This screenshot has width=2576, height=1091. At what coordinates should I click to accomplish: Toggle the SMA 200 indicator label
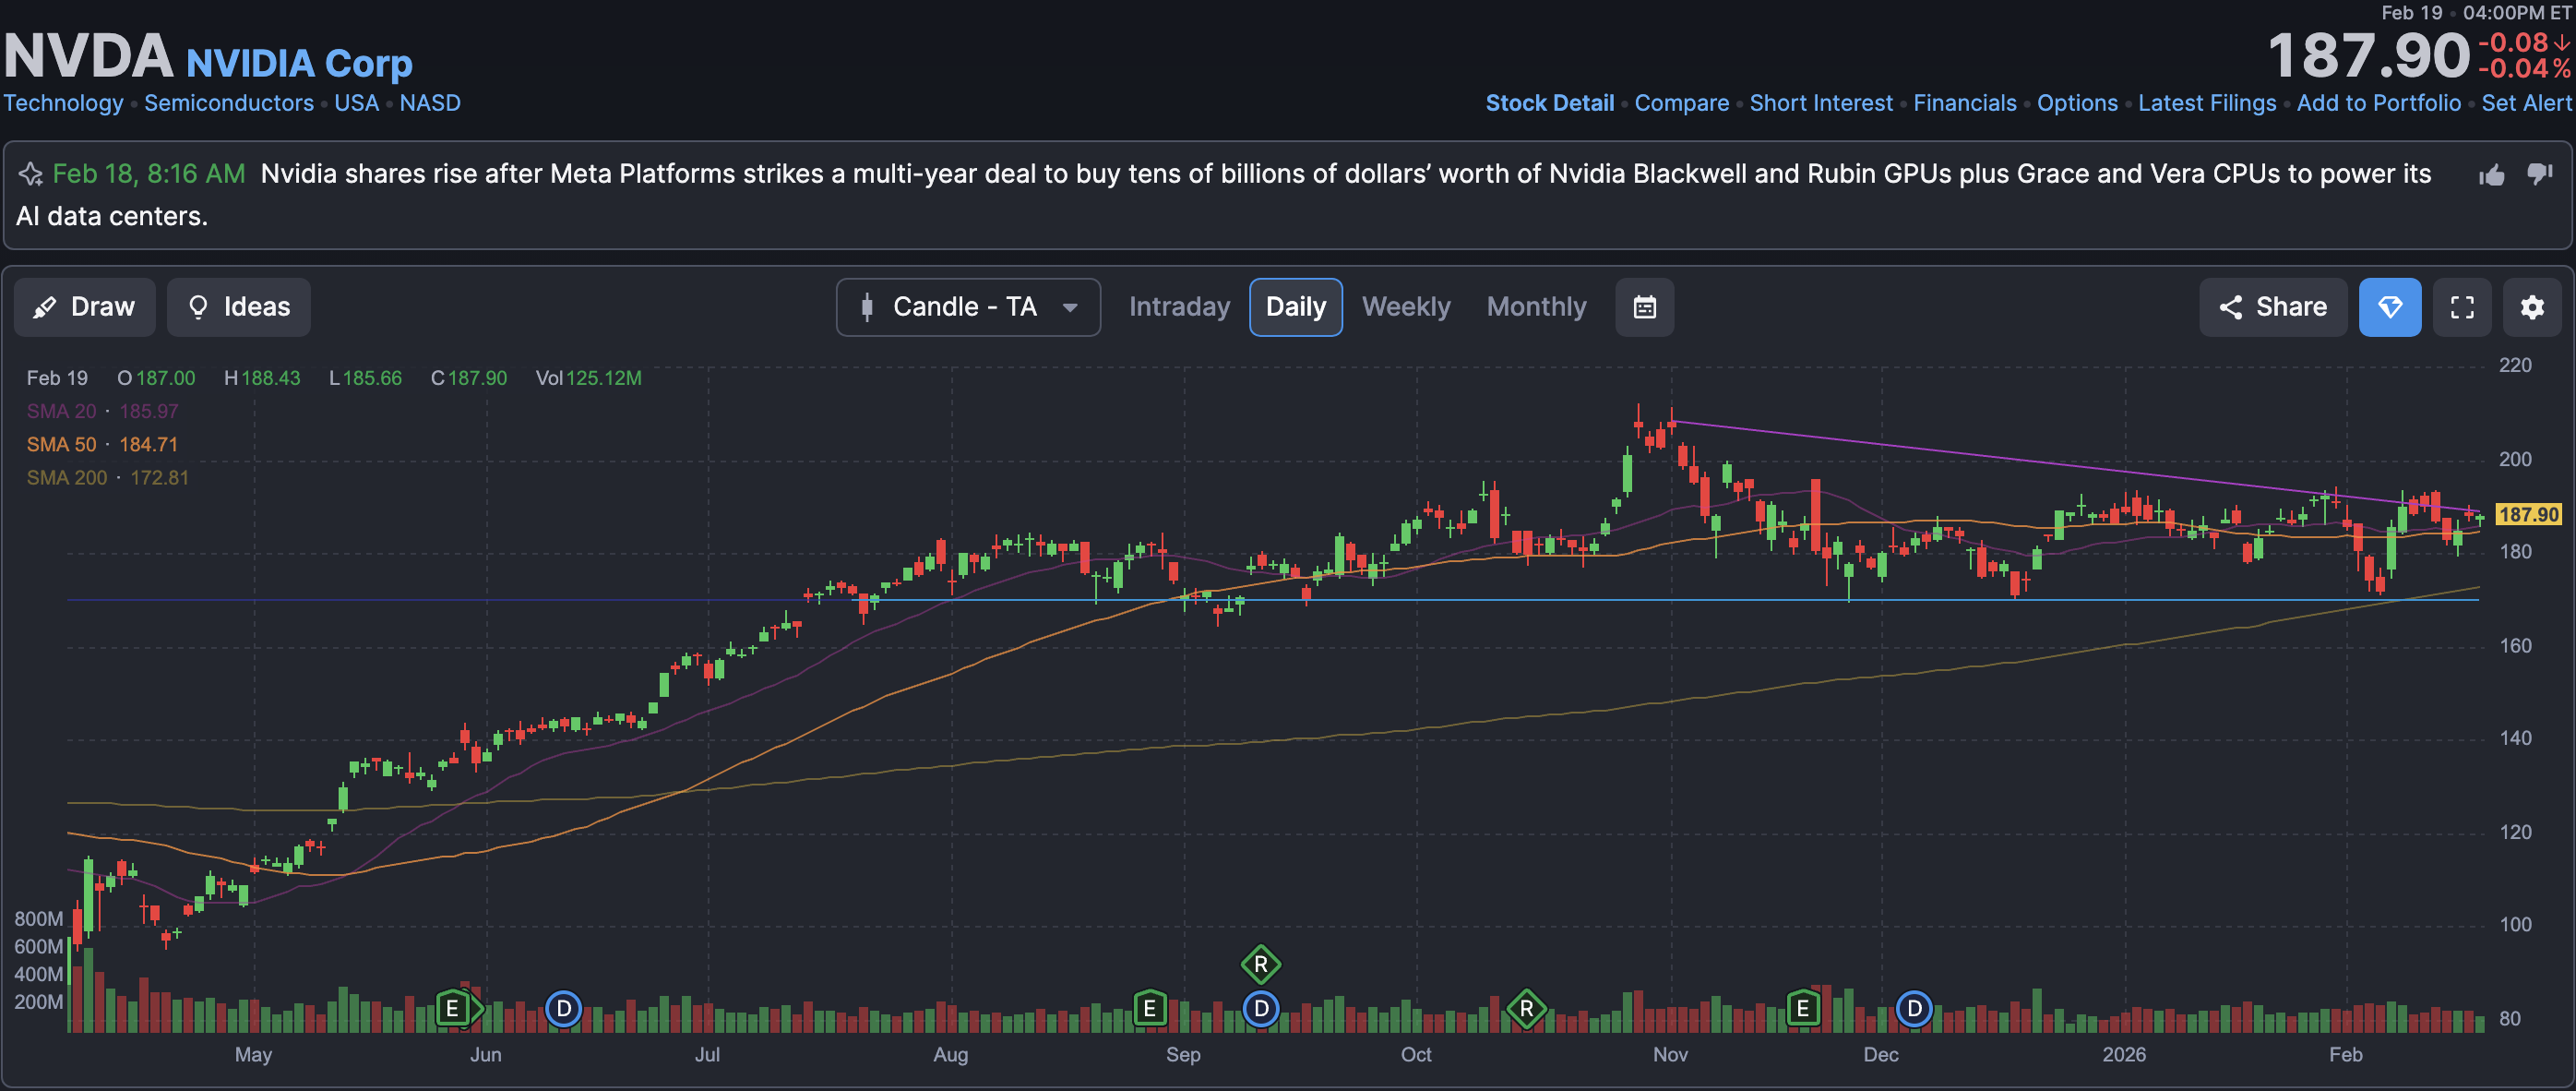click(67, 478)
